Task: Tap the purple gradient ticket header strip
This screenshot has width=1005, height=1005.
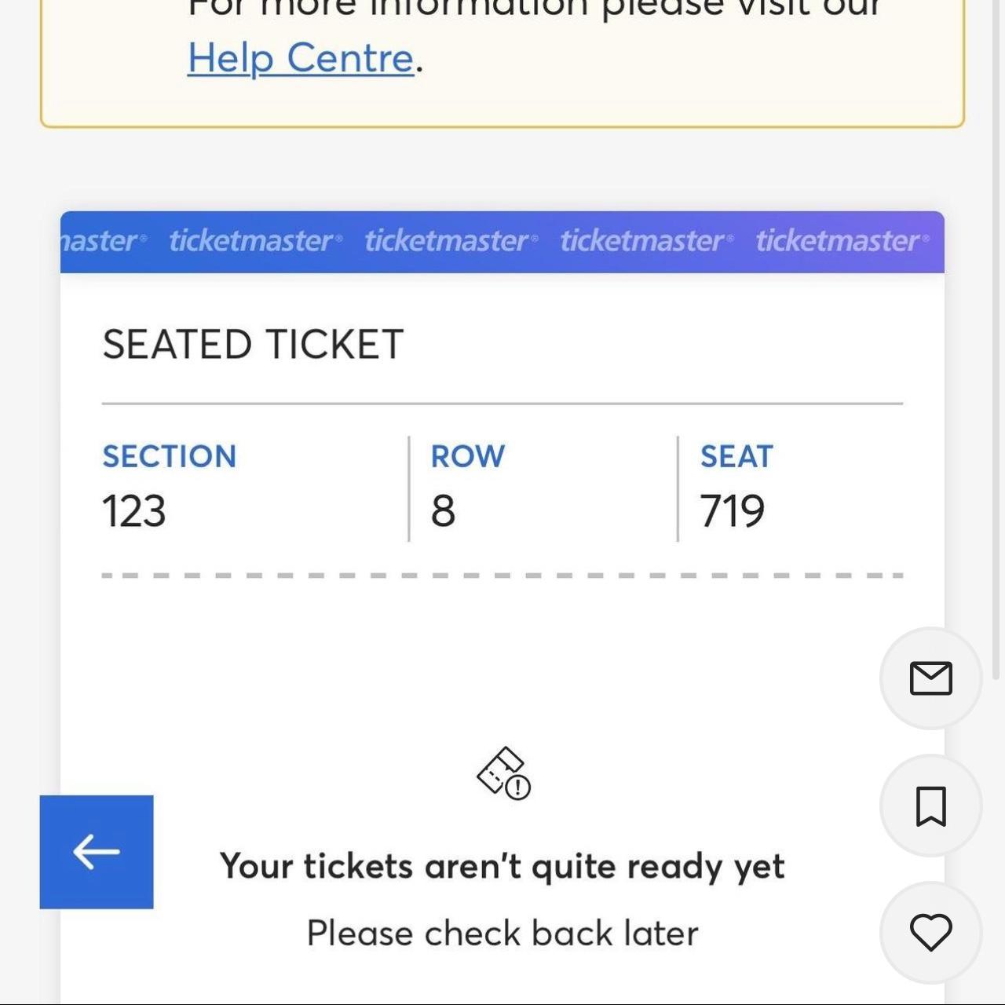Action: pyautogui.click(x=502, y=241)
